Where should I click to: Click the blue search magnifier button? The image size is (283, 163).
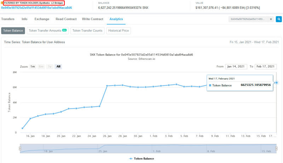tap(279, 19)
